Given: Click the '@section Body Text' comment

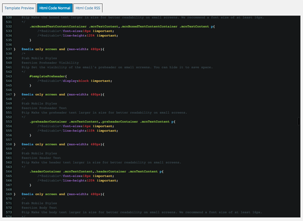Looking at the screenshot, I should (x=39, y=208).
